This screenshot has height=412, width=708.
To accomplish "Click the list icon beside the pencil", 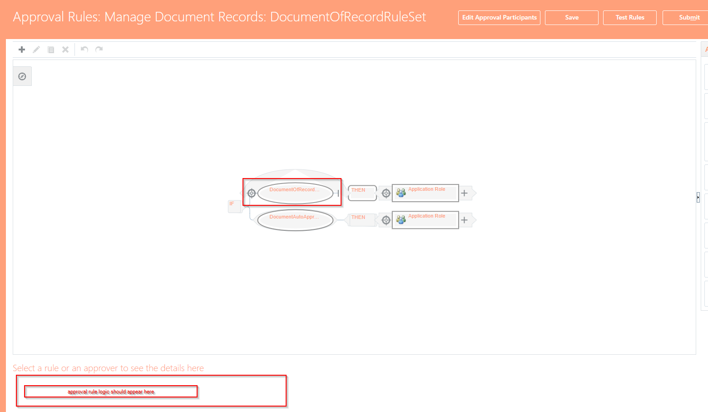I will coord(51,50).
